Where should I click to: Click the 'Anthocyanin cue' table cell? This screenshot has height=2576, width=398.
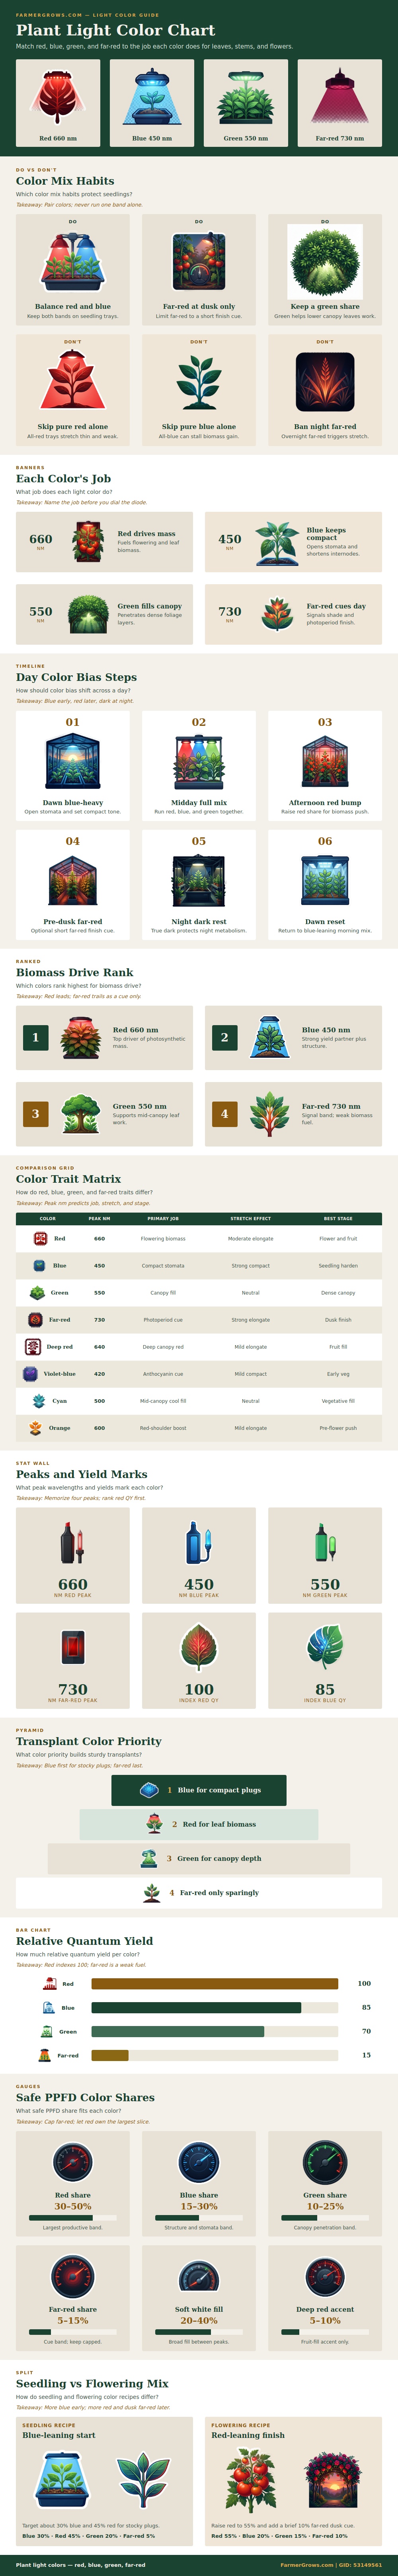click(163, 1374)
